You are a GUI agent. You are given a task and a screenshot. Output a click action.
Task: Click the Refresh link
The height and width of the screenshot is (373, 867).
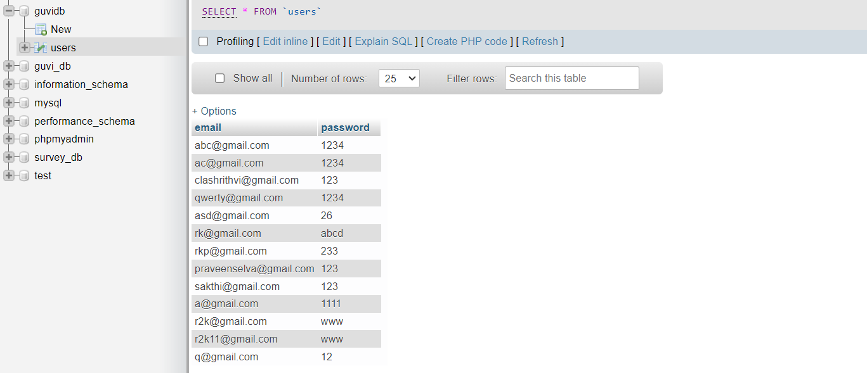click(x=540, y=41)
